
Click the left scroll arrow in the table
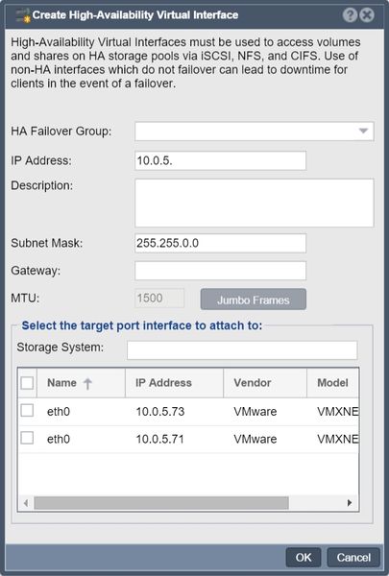(26, 502)
